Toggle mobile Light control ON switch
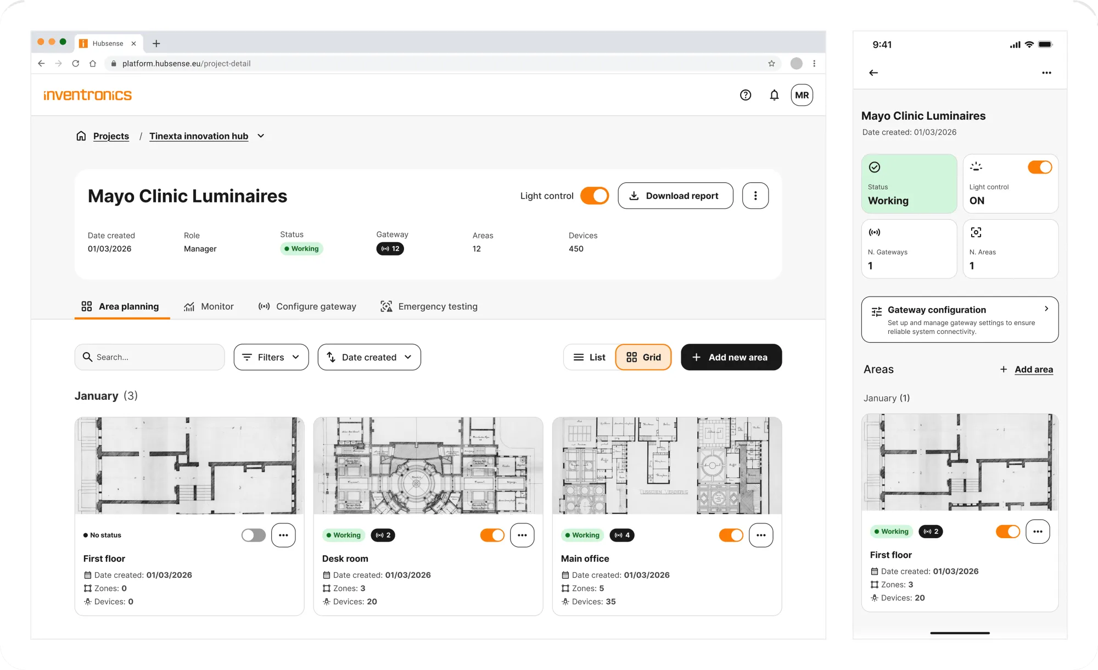This screenshot has height=670, width=1098. tap(1040, 167)
